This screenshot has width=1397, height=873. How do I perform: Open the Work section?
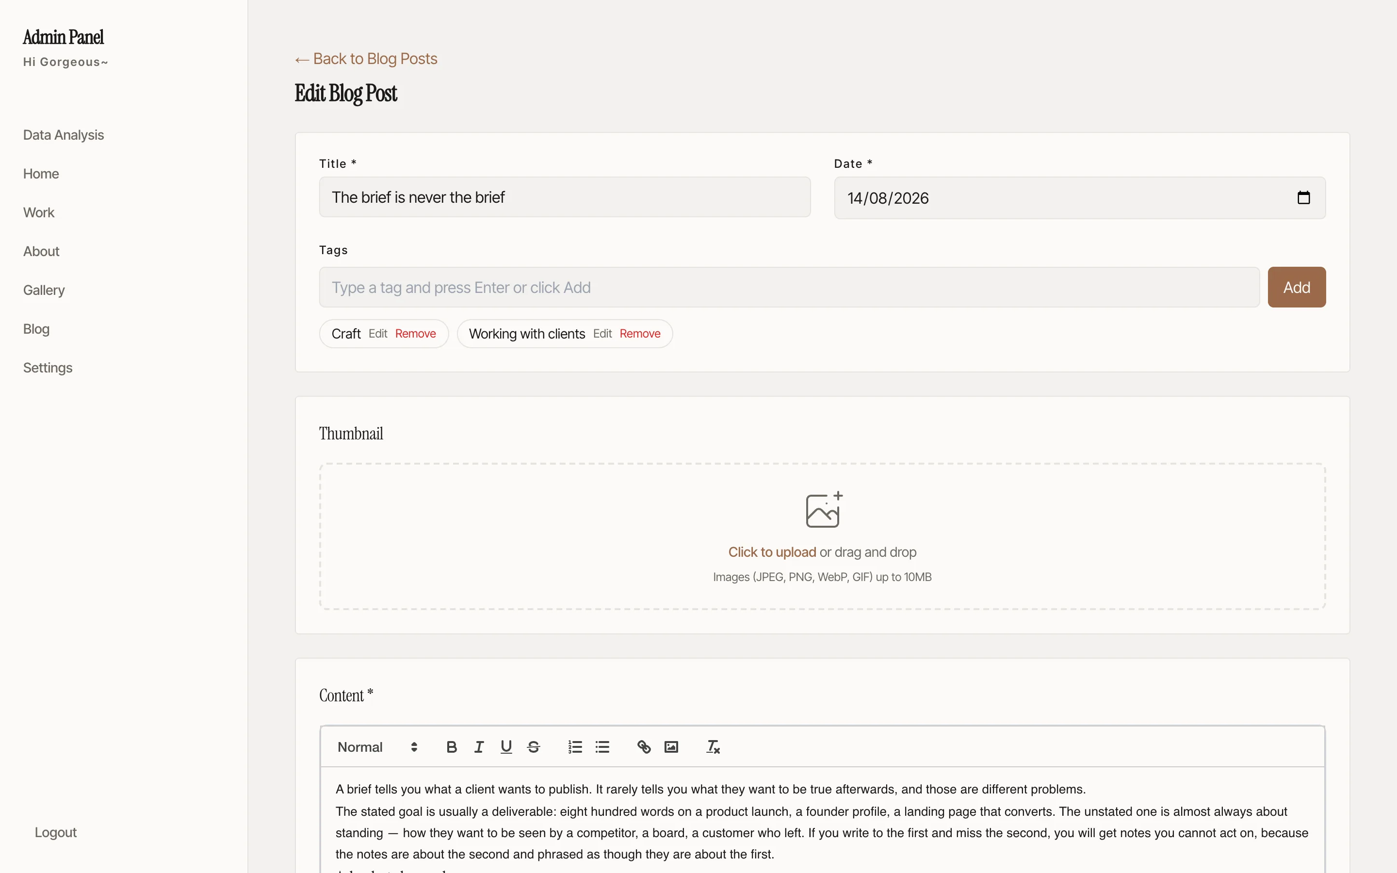pyautogui.click(x=39, y=212)
